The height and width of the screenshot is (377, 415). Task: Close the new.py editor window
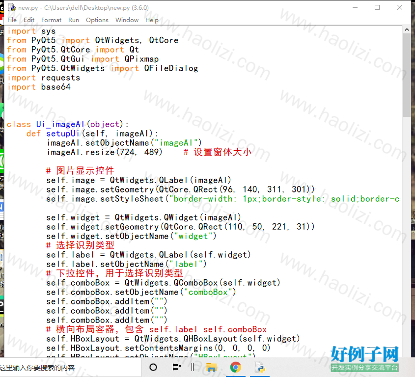[x=400, y=7]
